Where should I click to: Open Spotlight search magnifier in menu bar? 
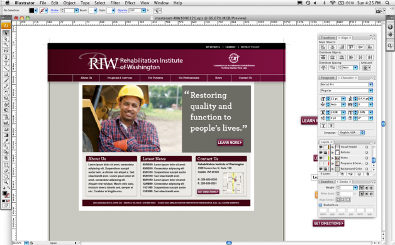[x=387, y=3]
